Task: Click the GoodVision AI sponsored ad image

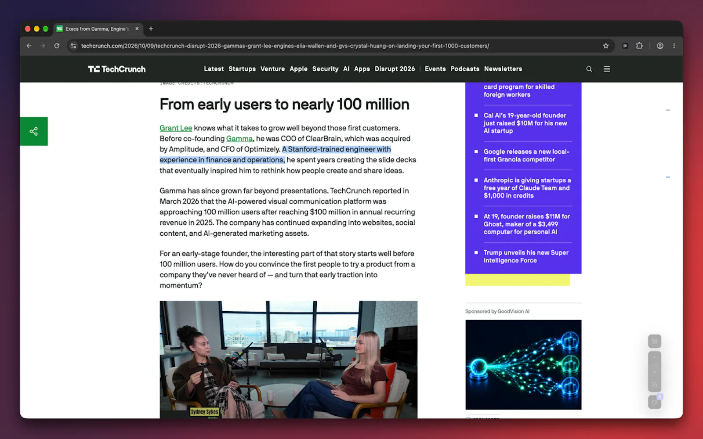Action: [x=523, y=365]
